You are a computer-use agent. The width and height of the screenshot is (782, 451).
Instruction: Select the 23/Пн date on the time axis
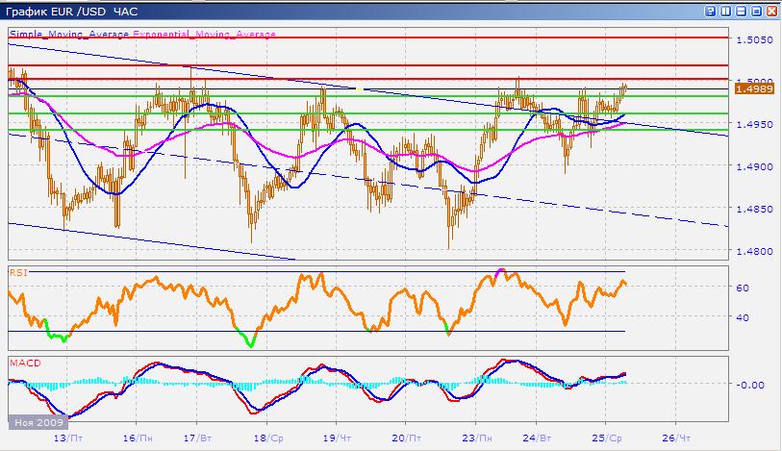point(477,438)
